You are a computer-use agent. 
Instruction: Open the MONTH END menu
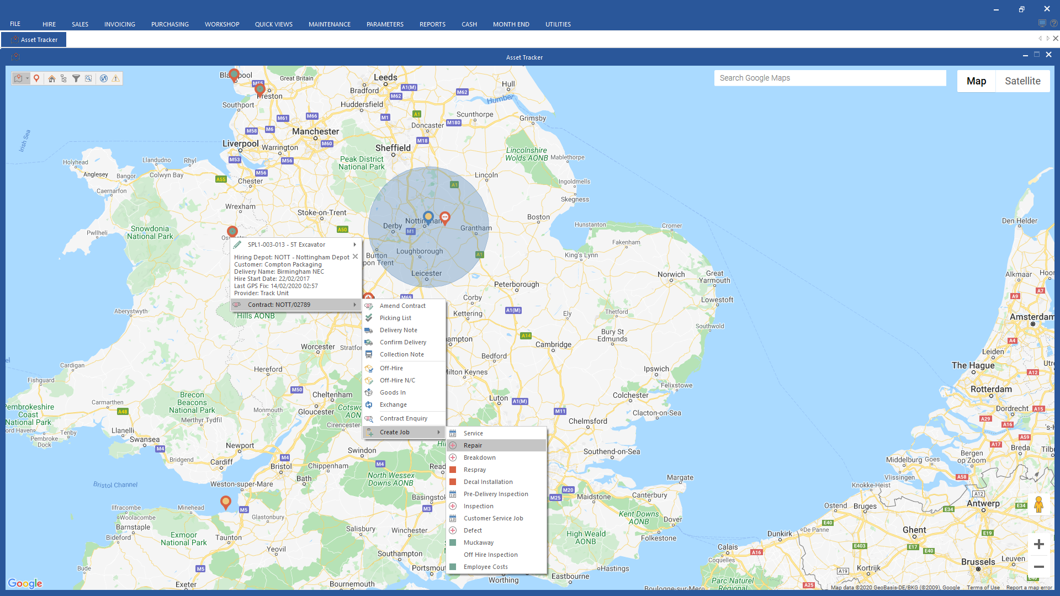click(511, 24)
